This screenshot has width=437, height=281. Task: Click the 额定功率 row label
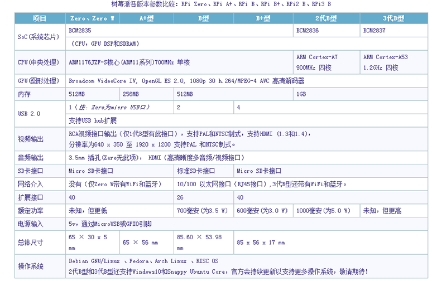click(40, 211)
